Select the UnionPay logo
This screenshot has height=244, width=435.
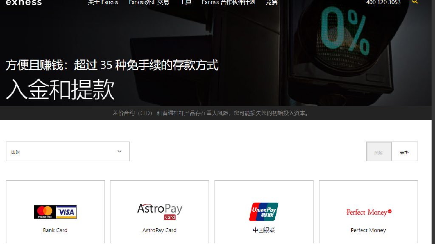[x=264, y=212]
